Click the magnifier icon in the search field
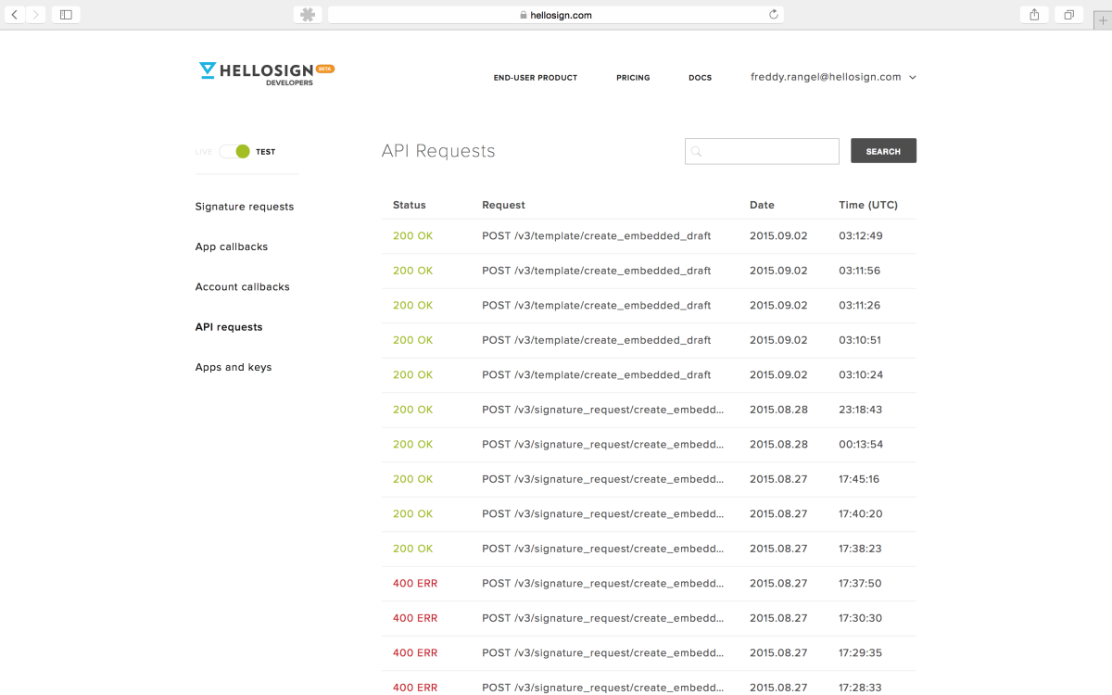The width and height of the screenshot is (1112, 695). 696,151
